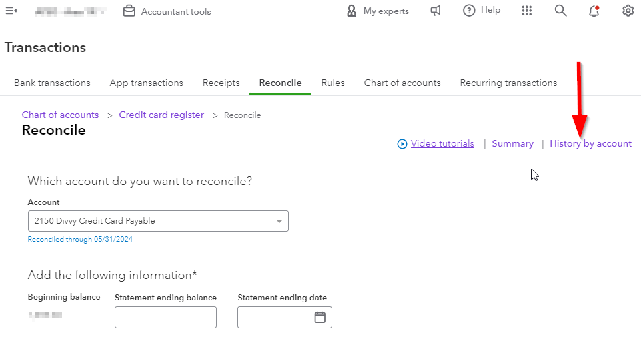
Task: Open the megaphone announcements icon
Action: (436, 11)
